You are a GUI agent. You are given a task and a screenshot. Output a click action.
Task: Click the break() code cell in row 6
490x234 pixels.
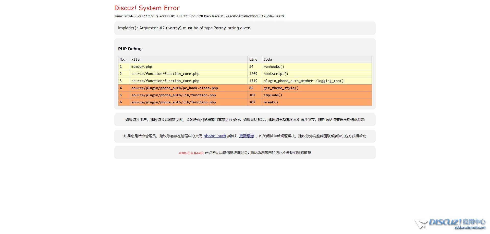coord(271,102)
